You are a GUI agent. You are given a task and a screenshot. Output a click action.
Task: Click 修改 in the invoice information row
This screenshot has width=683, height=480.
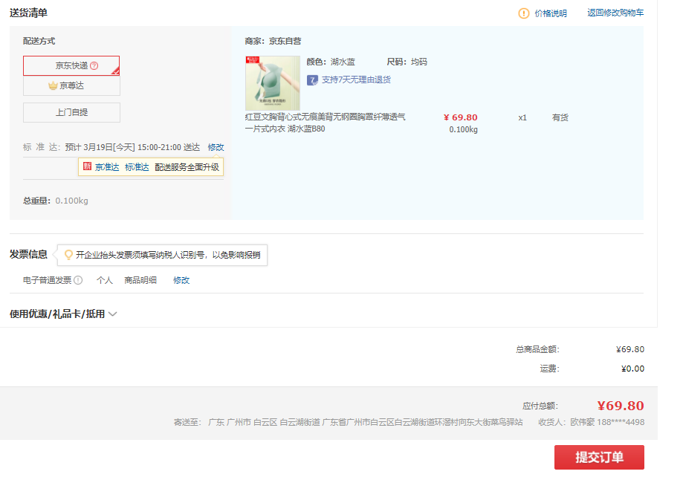[x=181, y=280]
